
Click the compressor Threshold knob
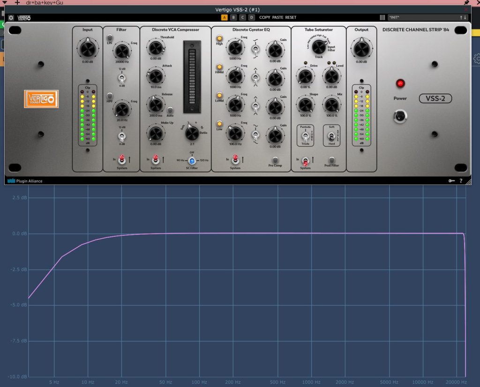coord(155,47)
